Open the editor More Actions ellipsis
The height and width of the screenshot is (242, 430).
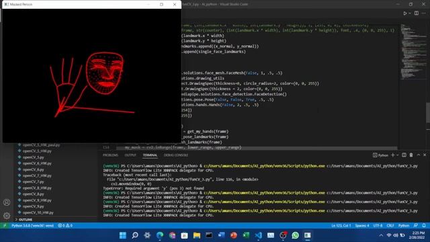tap(424, 13)
